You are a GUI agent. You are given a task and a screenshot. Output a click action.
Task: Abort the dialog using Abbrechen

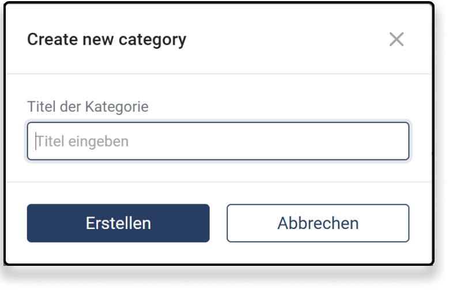318,223
